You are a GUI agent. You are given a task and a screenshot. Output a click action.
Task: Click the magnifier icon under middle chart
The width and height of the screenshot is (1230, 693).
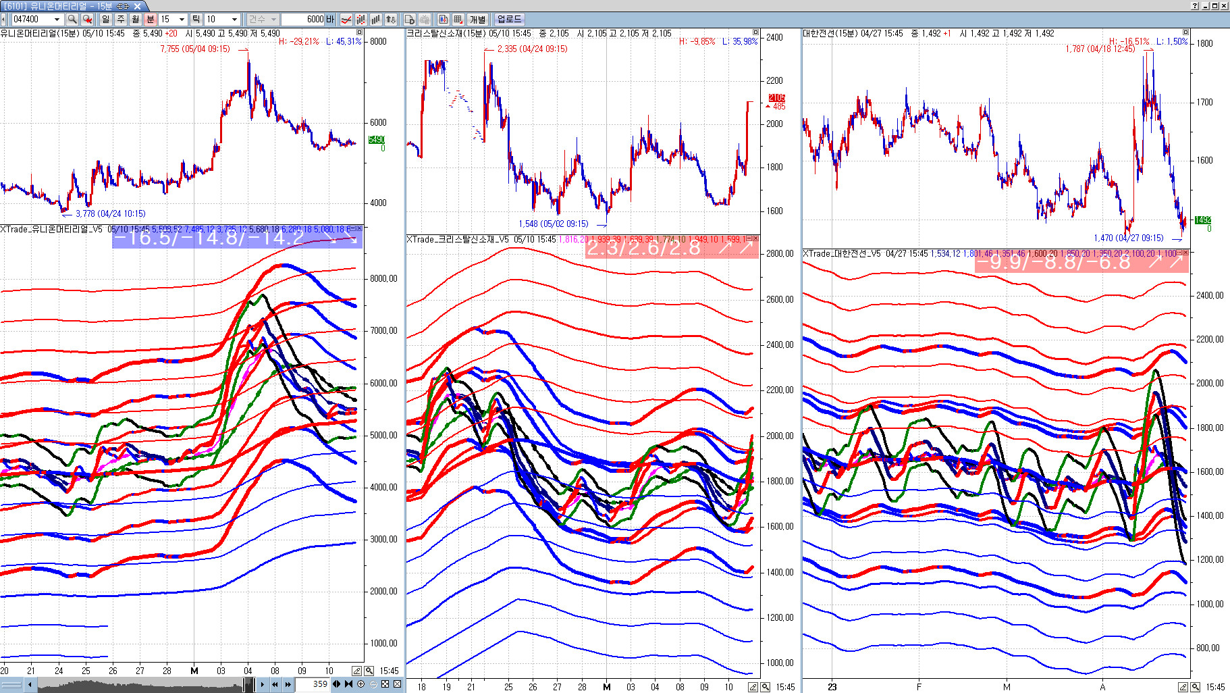pyautogui.click(x=766, y=687)
